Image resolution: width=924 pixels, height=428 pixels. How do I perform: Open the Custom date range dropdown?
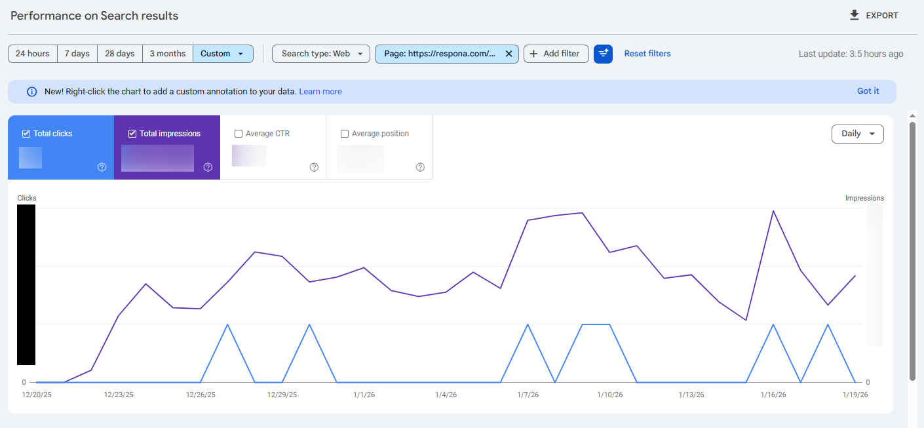[223, 54]
